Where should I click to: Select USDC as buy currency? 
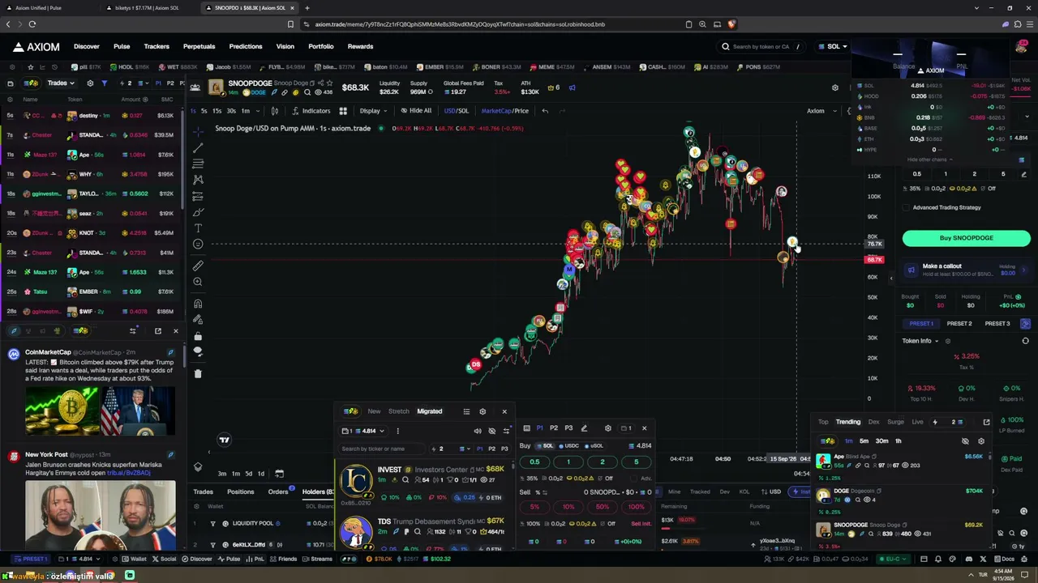[x=571, y=446]
